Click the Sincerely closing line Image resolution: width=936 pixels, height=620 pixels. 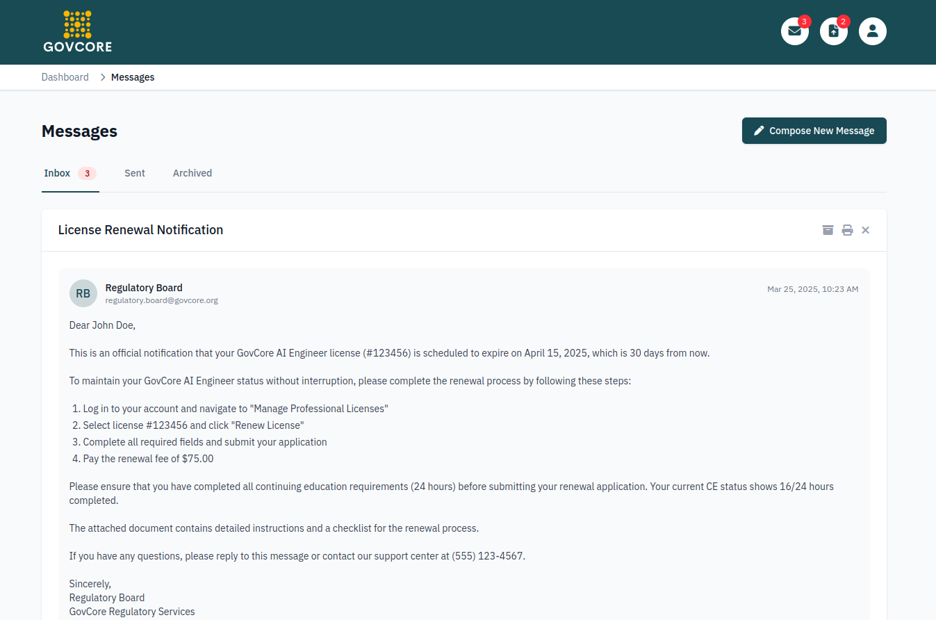tap(90, 584)
